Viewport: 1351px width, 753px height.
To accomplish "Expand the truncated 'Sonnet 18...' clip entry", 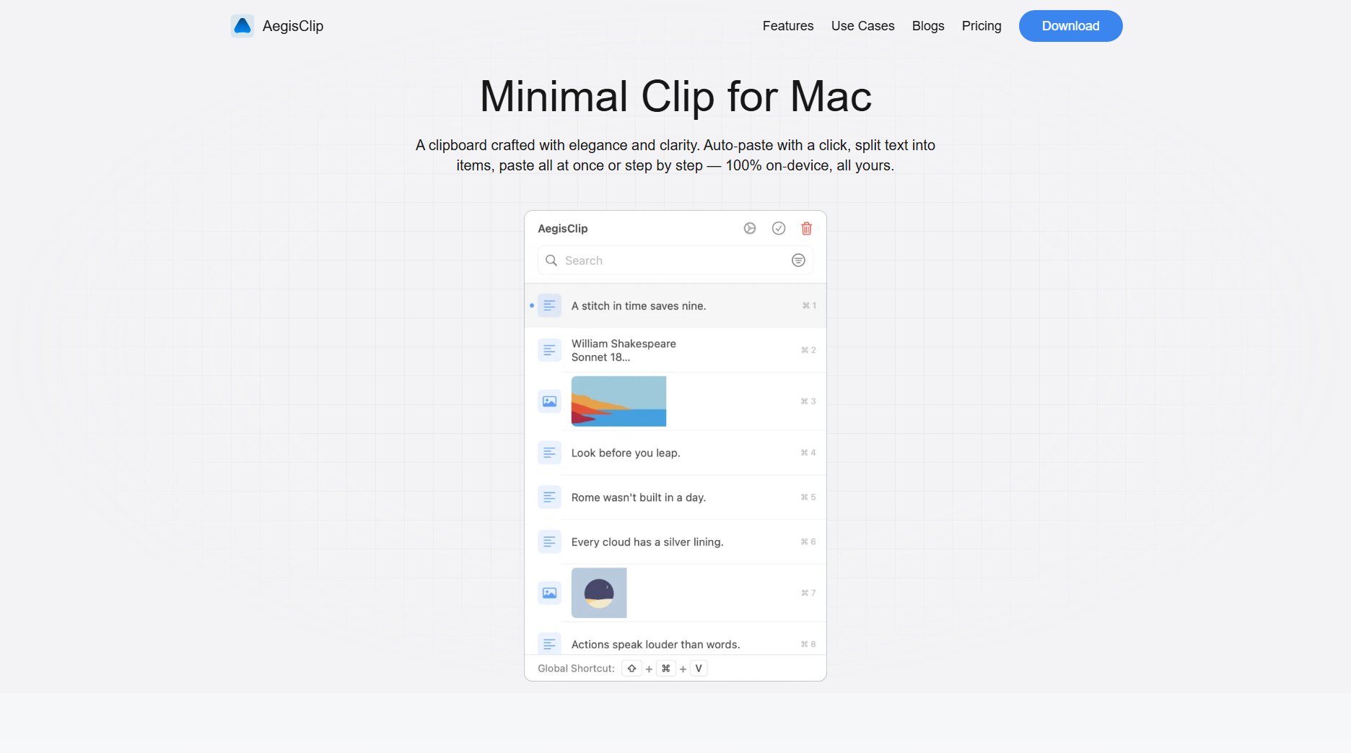I will coord(624,350).
